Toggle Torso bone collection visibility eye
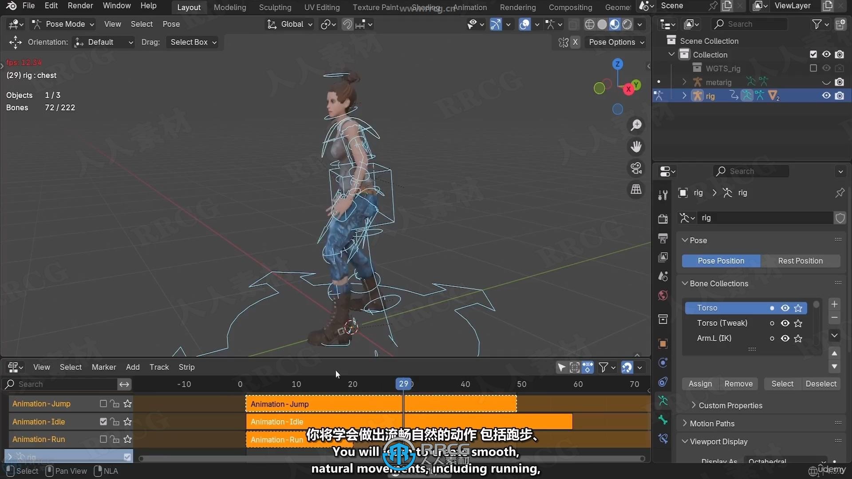 coord(785,308)
